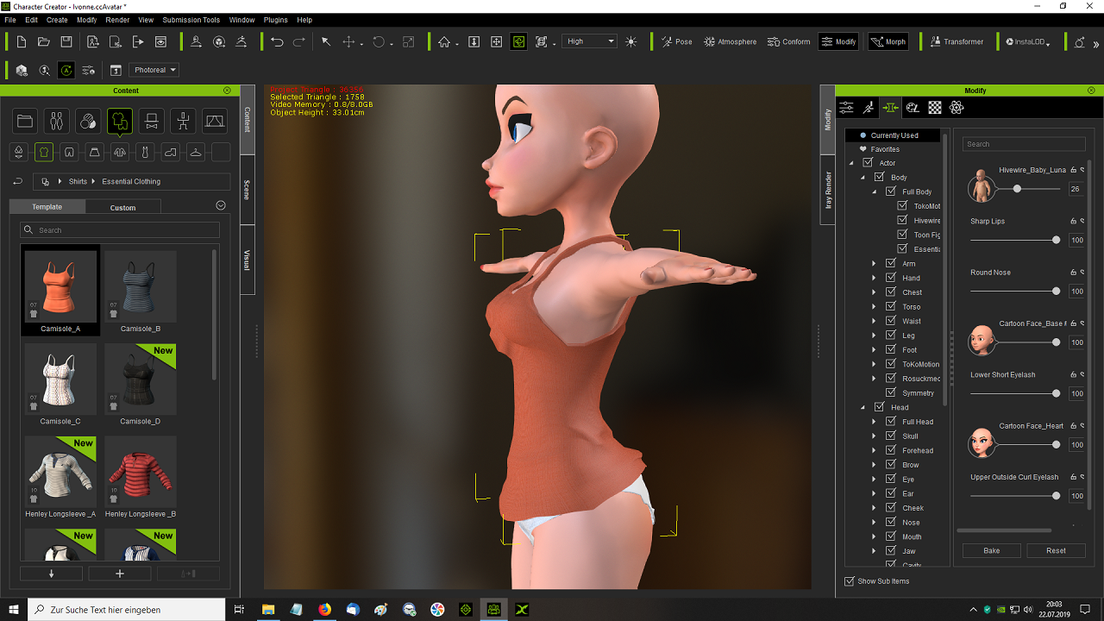Image resolution: width=1104 pixels, height=621 pixels.
Task: Choose the Select arrow cursor tool
Action: (x=326, y=41)
